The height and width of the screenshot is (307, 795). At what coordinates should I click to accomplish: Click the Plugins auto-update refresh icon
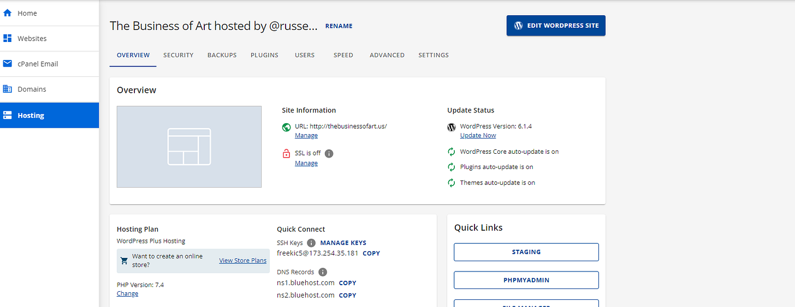(452, 167)
